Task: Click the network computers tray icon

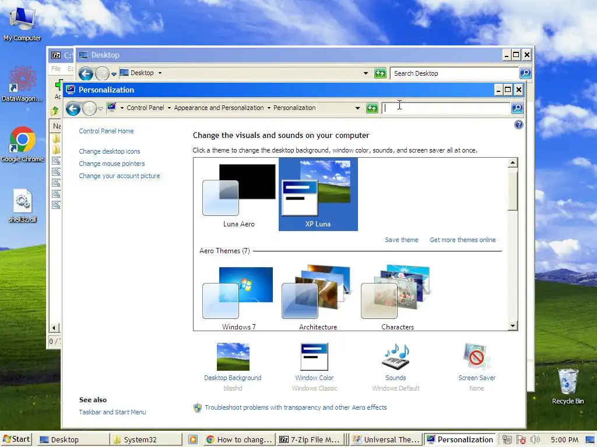Action: (507, 440)
